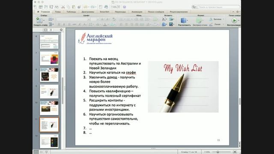
Task: Show outline view in side panel
Action: click(x=51, y=30)
